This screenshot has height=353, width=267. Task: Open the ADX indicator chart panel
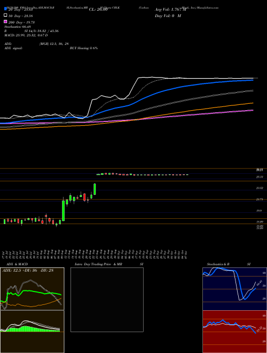[32, 289]
